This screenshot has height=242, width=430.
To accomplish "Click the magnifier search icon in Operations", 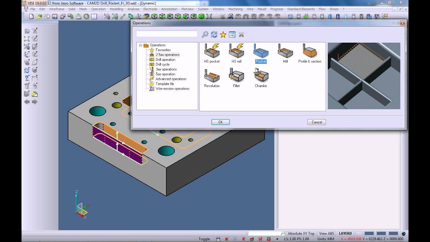I will pos(205,34).
